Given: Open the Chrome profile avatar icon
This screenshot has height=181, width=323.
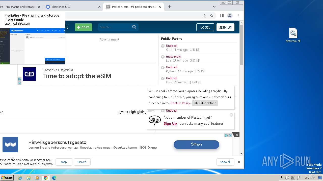Looking at the screenshot, I should coord(230,16).
